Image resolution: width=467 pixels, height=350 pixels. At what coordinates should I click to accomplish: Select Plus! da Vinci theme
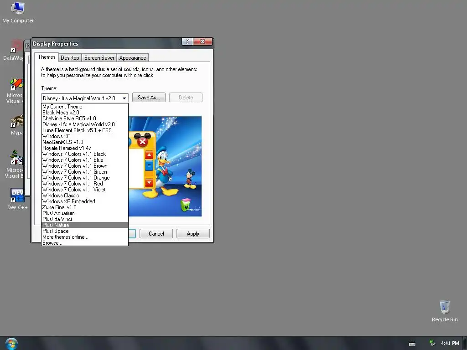click(84, 219)
